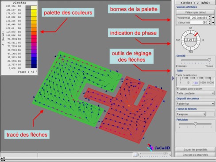Screen dimensions: 216x162
Task: Open the 'Palette flux' color gradient dropdown
Action: pyautogui.click(x=195, y=103)
